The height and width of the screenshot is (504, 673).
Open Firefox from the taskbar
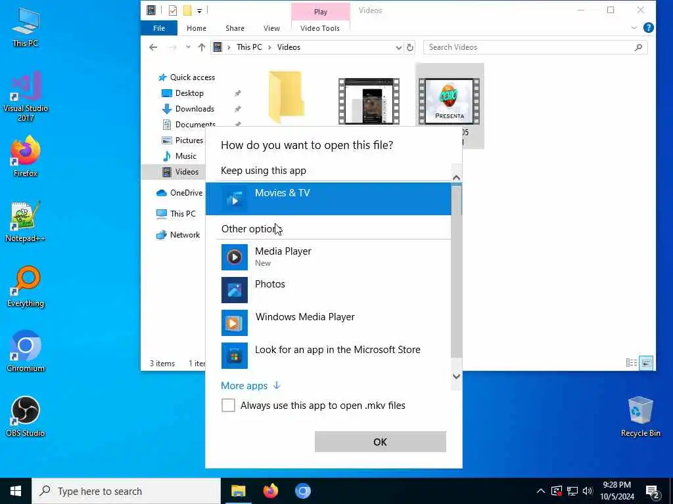pos(270,491)
